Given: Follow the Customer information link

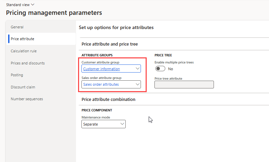Looking at the screenshot, I should (102, 69).
